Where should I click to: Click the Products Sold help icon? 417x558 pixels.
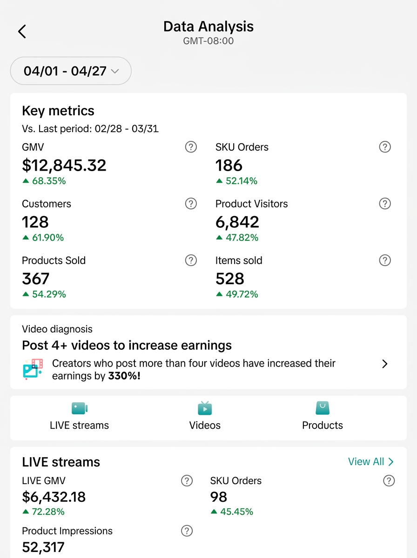(191, 260)
